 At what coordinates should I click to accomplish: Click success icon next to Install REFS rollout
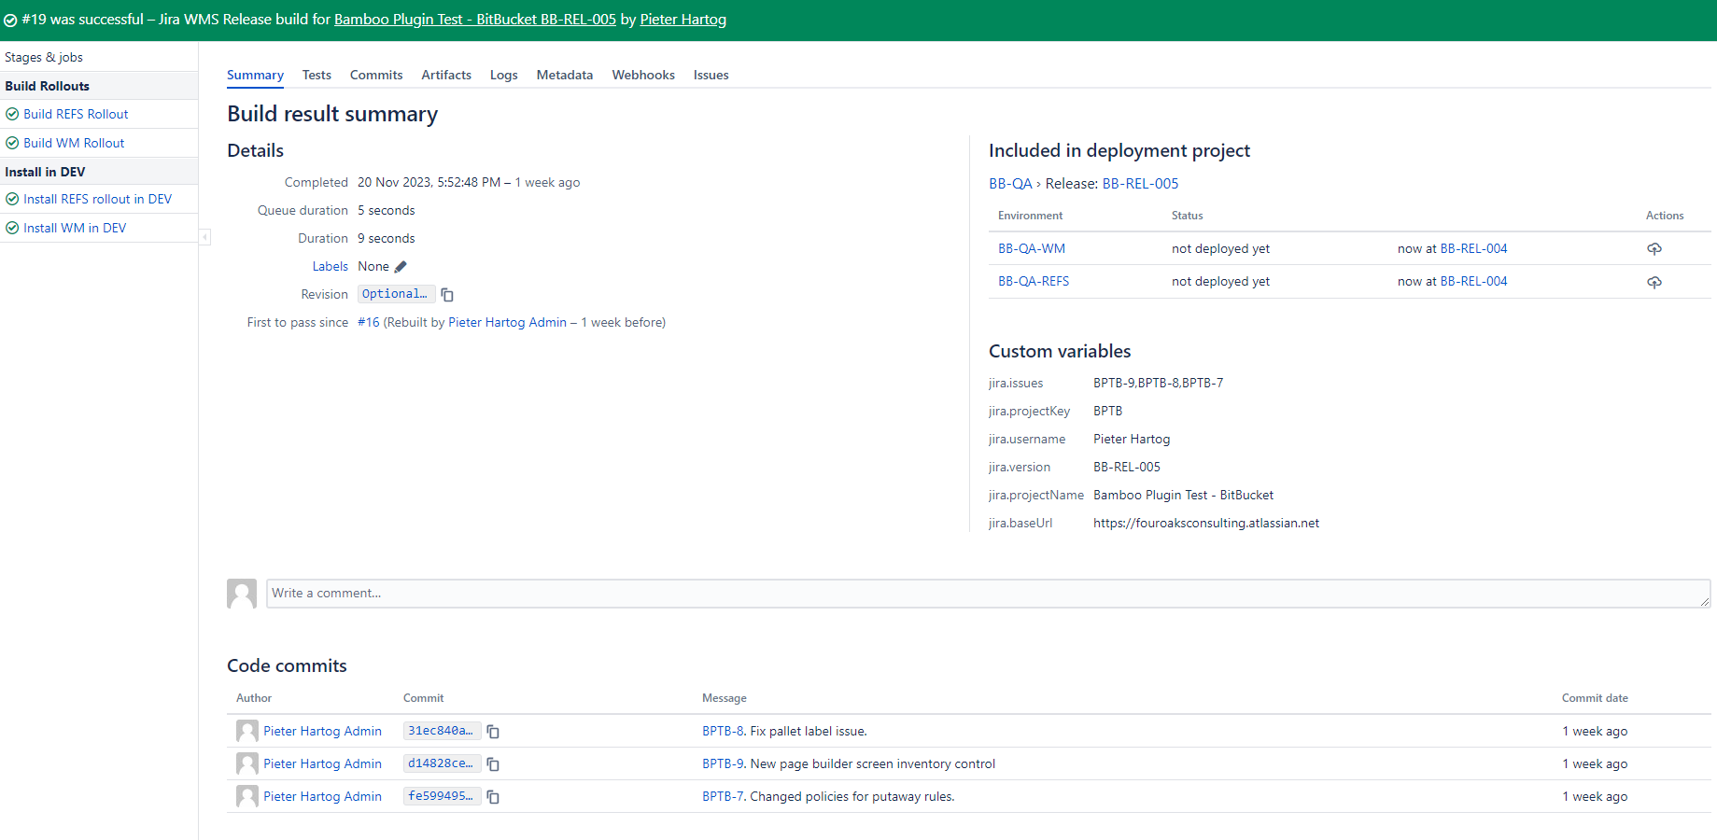coord(12,199)
